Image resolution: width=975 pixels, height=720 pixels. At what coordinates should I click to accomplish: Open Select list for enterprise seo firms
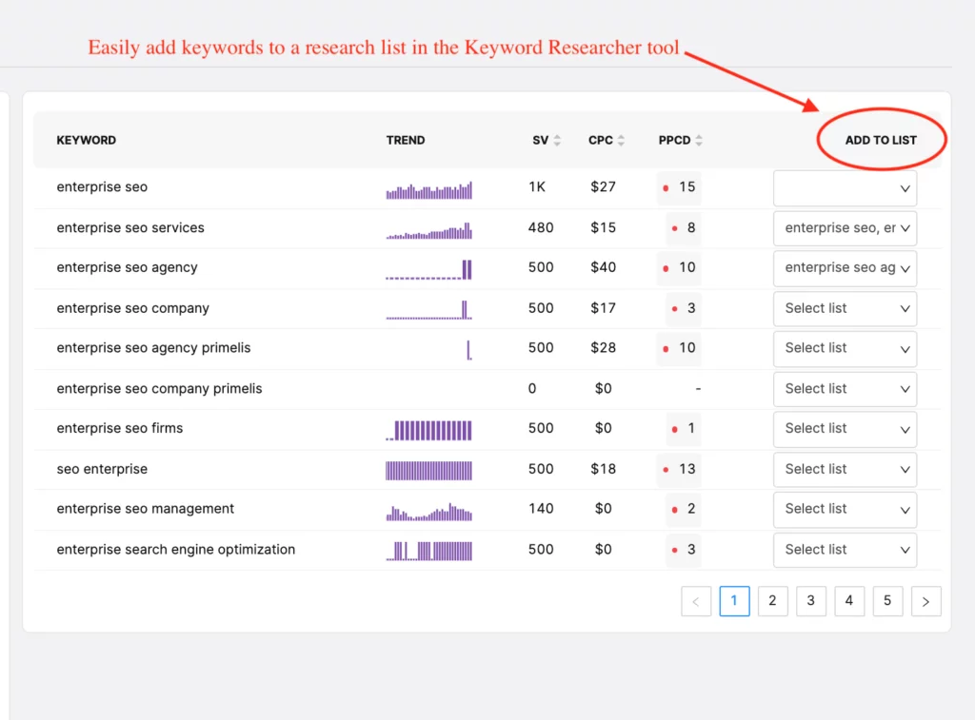[845, 429]
